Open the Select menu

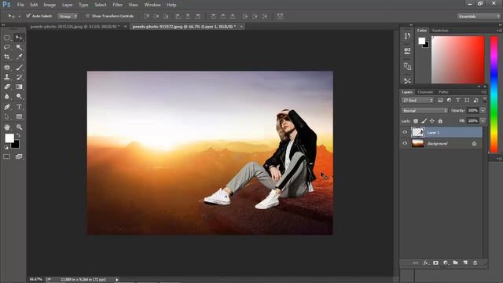pos(101,5)
